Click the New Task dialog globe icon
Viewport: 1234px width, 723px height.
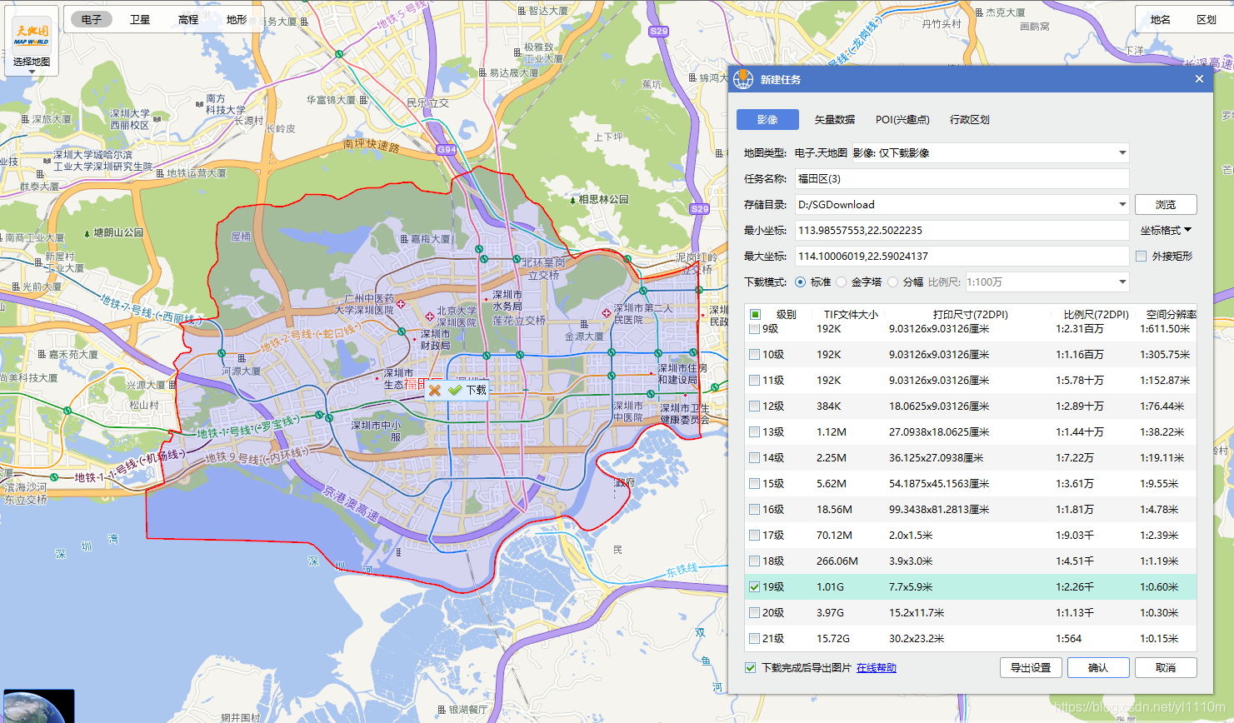[743, 79]
